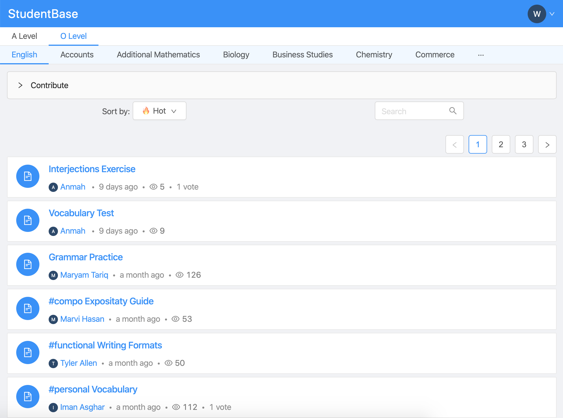Go to next page arrow

547,144
